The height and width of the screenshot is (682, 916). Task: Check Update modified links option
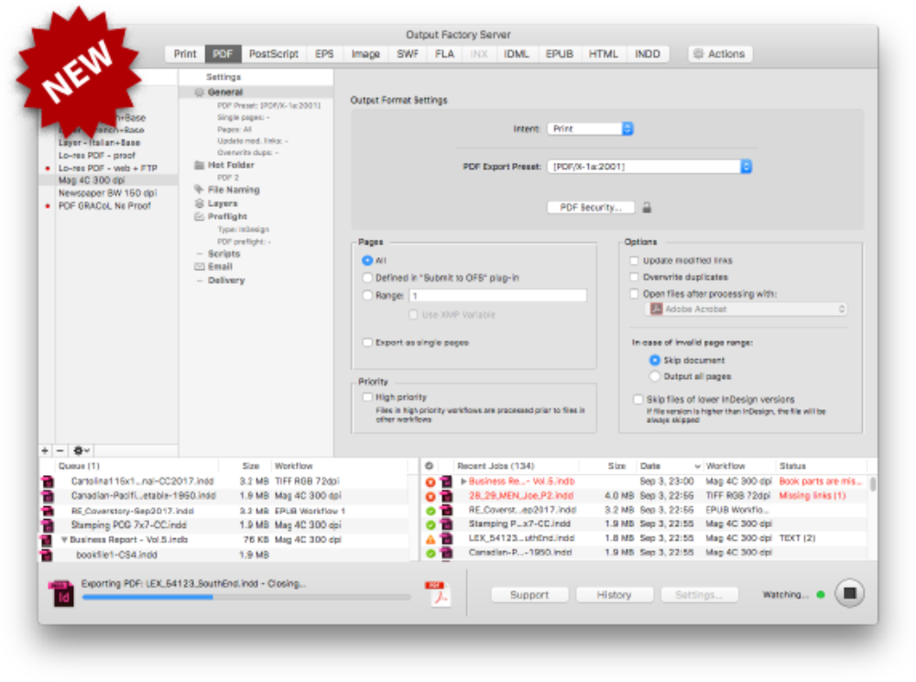click(x=635, y=261)
